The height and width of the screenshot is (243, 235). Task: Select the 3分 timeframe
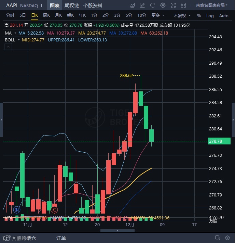coord(117,15)
